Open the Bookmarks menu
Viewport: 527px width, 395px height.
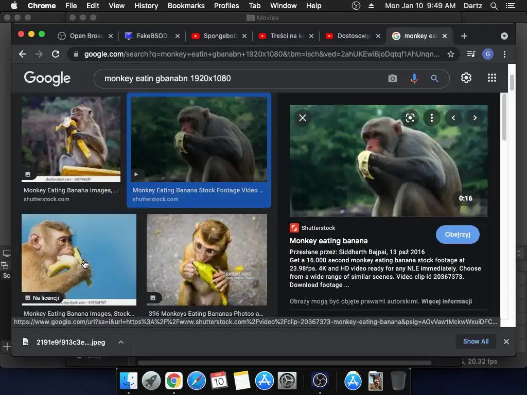[186, 6]
